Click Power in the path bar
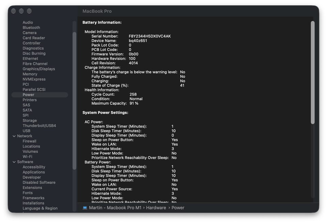The height and width of the screenshot is (223, 327). (178, 208)
